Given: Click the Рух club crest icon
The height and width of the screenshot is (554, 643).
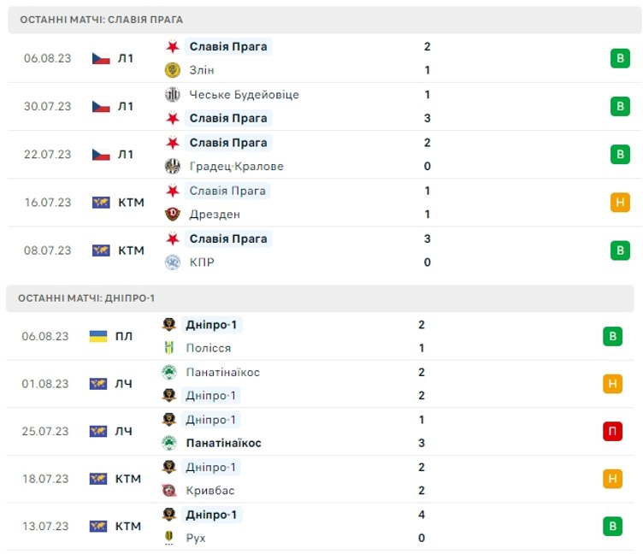Looking at the screenshot, I should pos(169,539).
